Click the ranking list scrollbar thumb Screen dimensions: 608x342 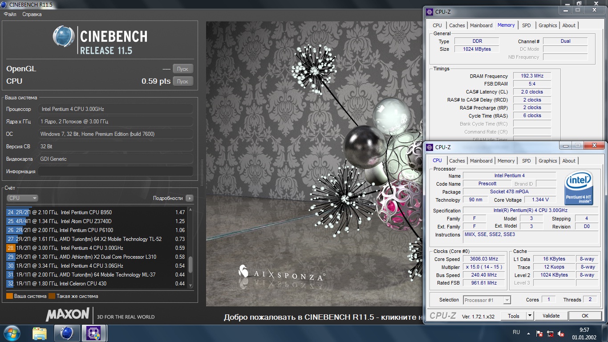pos(191,265)
